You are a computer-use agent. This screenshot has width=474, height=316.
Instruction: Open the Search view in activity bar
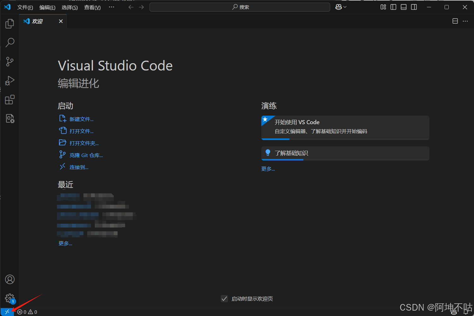tap(10, 43)
